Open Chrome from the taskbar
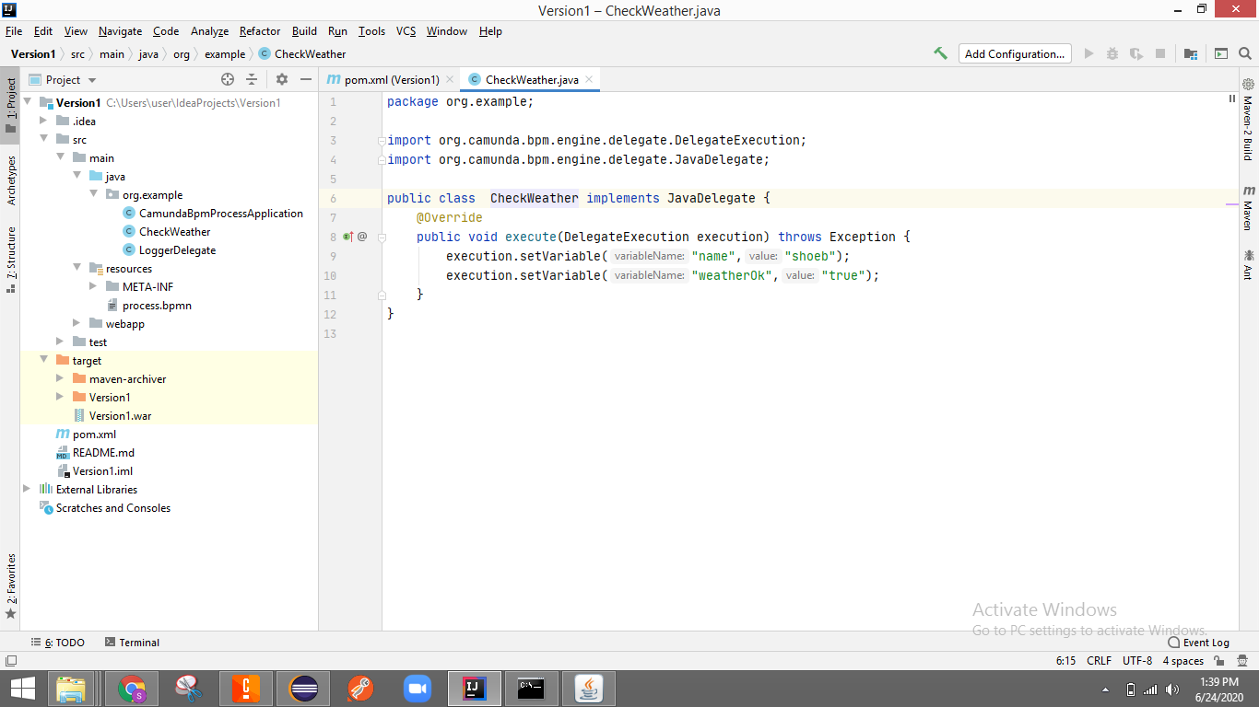Image resolution: width=1259 pixels, height=707 pixels. click(132, 688)
